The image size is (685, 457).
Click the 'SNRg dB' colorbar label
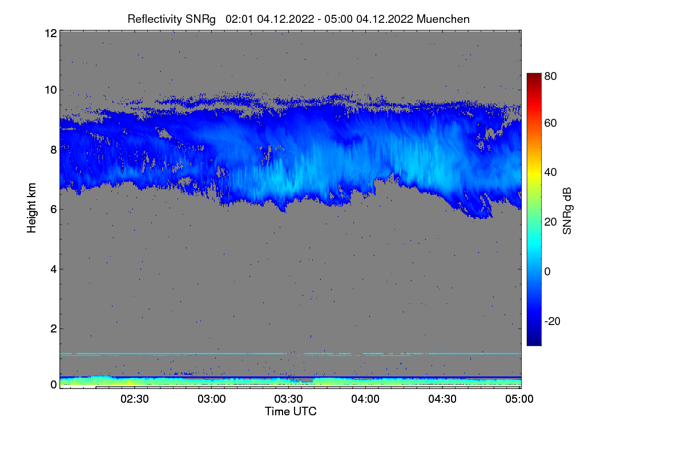point(567,210)
